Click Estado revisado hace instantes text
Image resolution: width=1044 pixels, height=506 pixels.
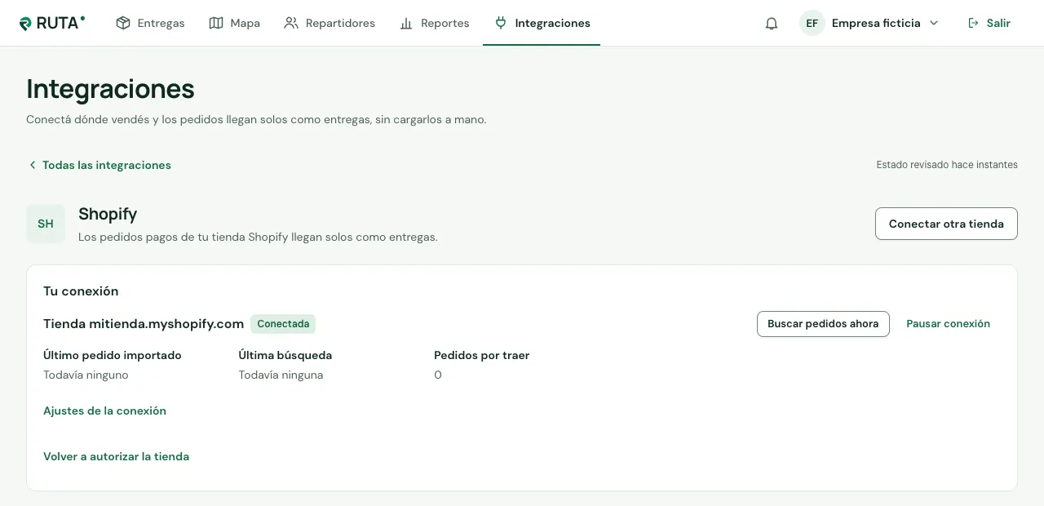pyautogui.click(x=947, y=165)
